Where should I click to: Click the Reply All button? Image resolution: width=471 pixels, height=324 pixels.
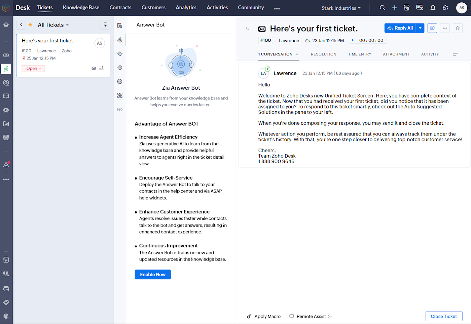coord(400,28)
